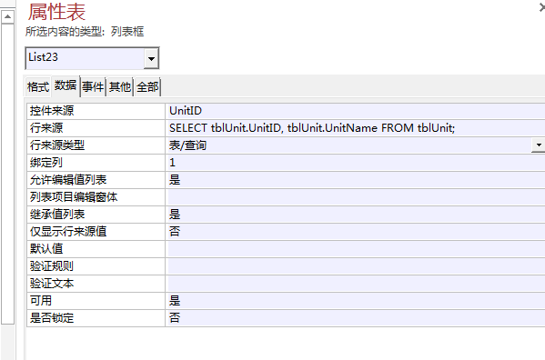Expand the 行来源类型 dropdown arrow
The width and height of the screenshot is (545, 360).
(x=539, y=145)
